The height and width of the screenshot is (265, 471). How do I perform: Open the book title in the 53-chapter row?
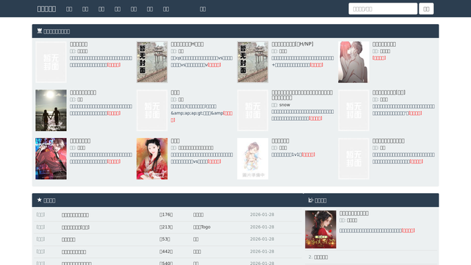coord(68,239)
